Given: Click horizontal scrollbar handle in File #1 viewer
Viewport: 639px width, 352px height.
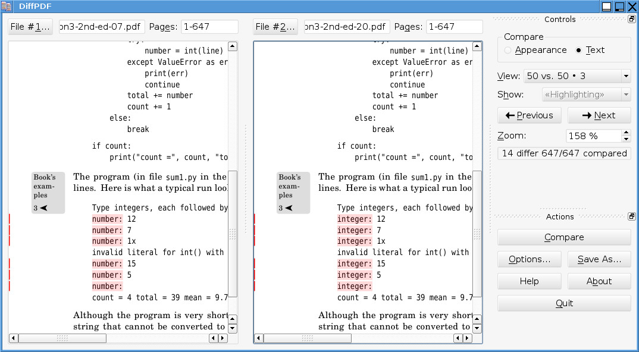Looking at the screenshot, I should click(62, 338).
